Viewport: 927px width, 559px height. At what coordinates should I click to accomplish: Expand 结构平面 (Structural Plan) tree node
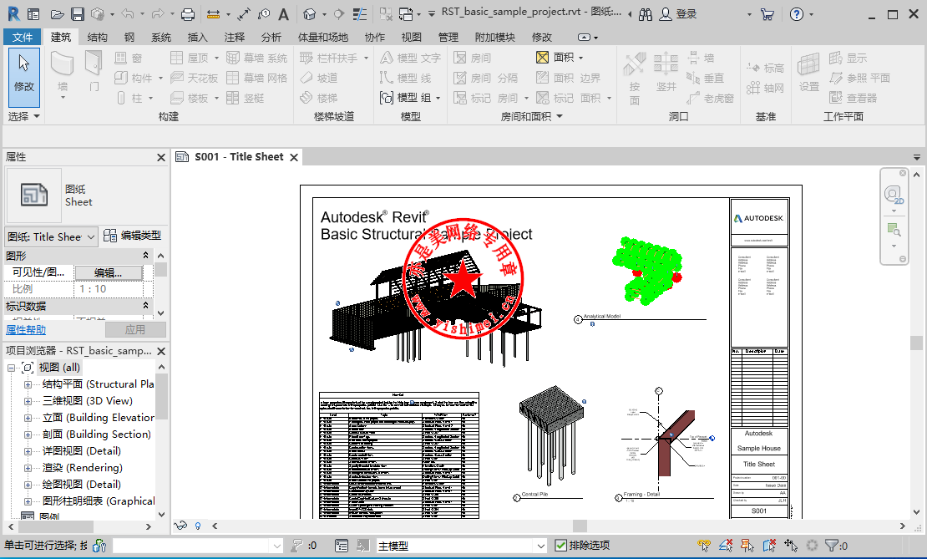28,384
